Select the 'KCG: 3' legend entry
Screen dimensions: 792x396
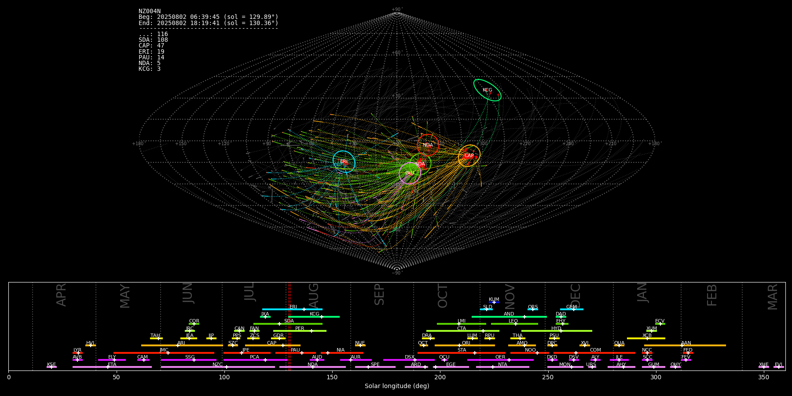150,69
